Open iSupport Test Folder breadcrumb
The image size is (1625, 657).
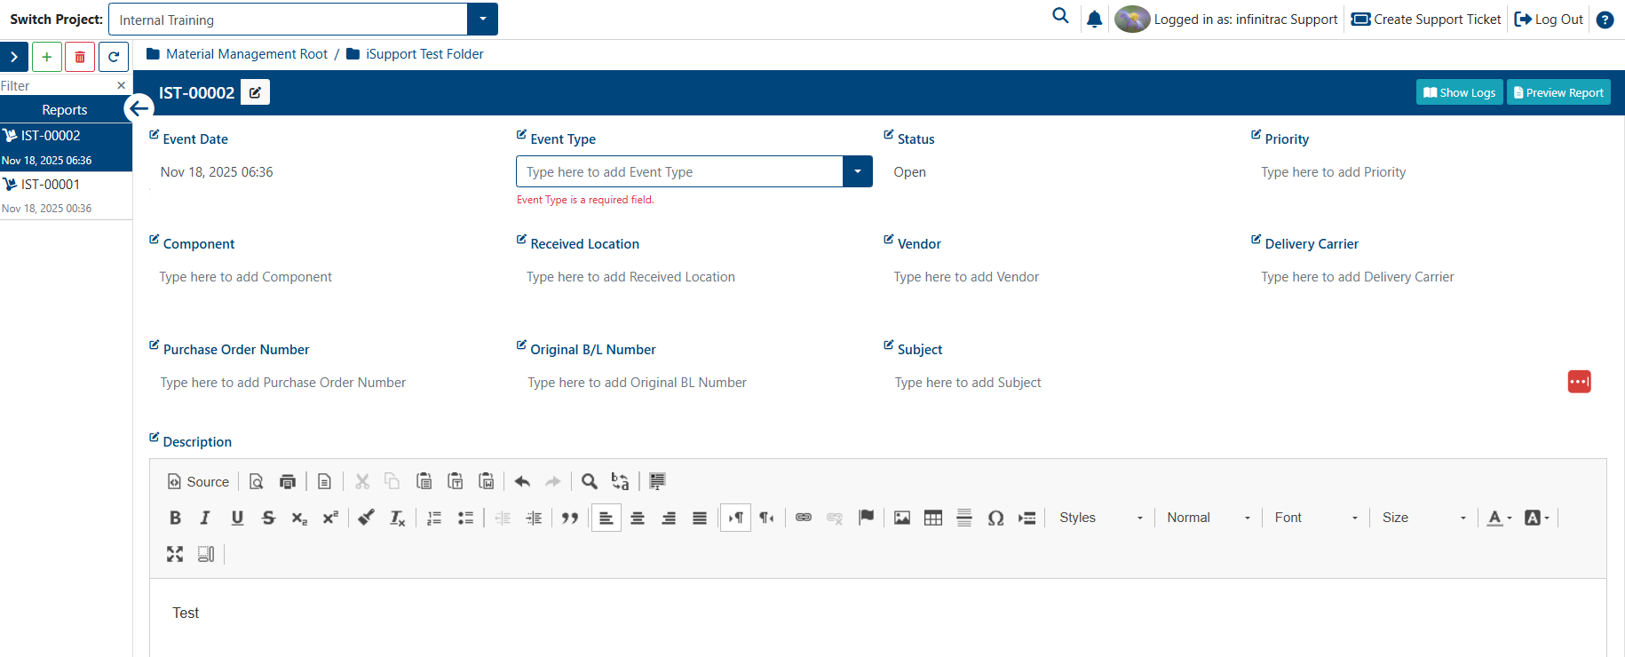pos(424,54)
